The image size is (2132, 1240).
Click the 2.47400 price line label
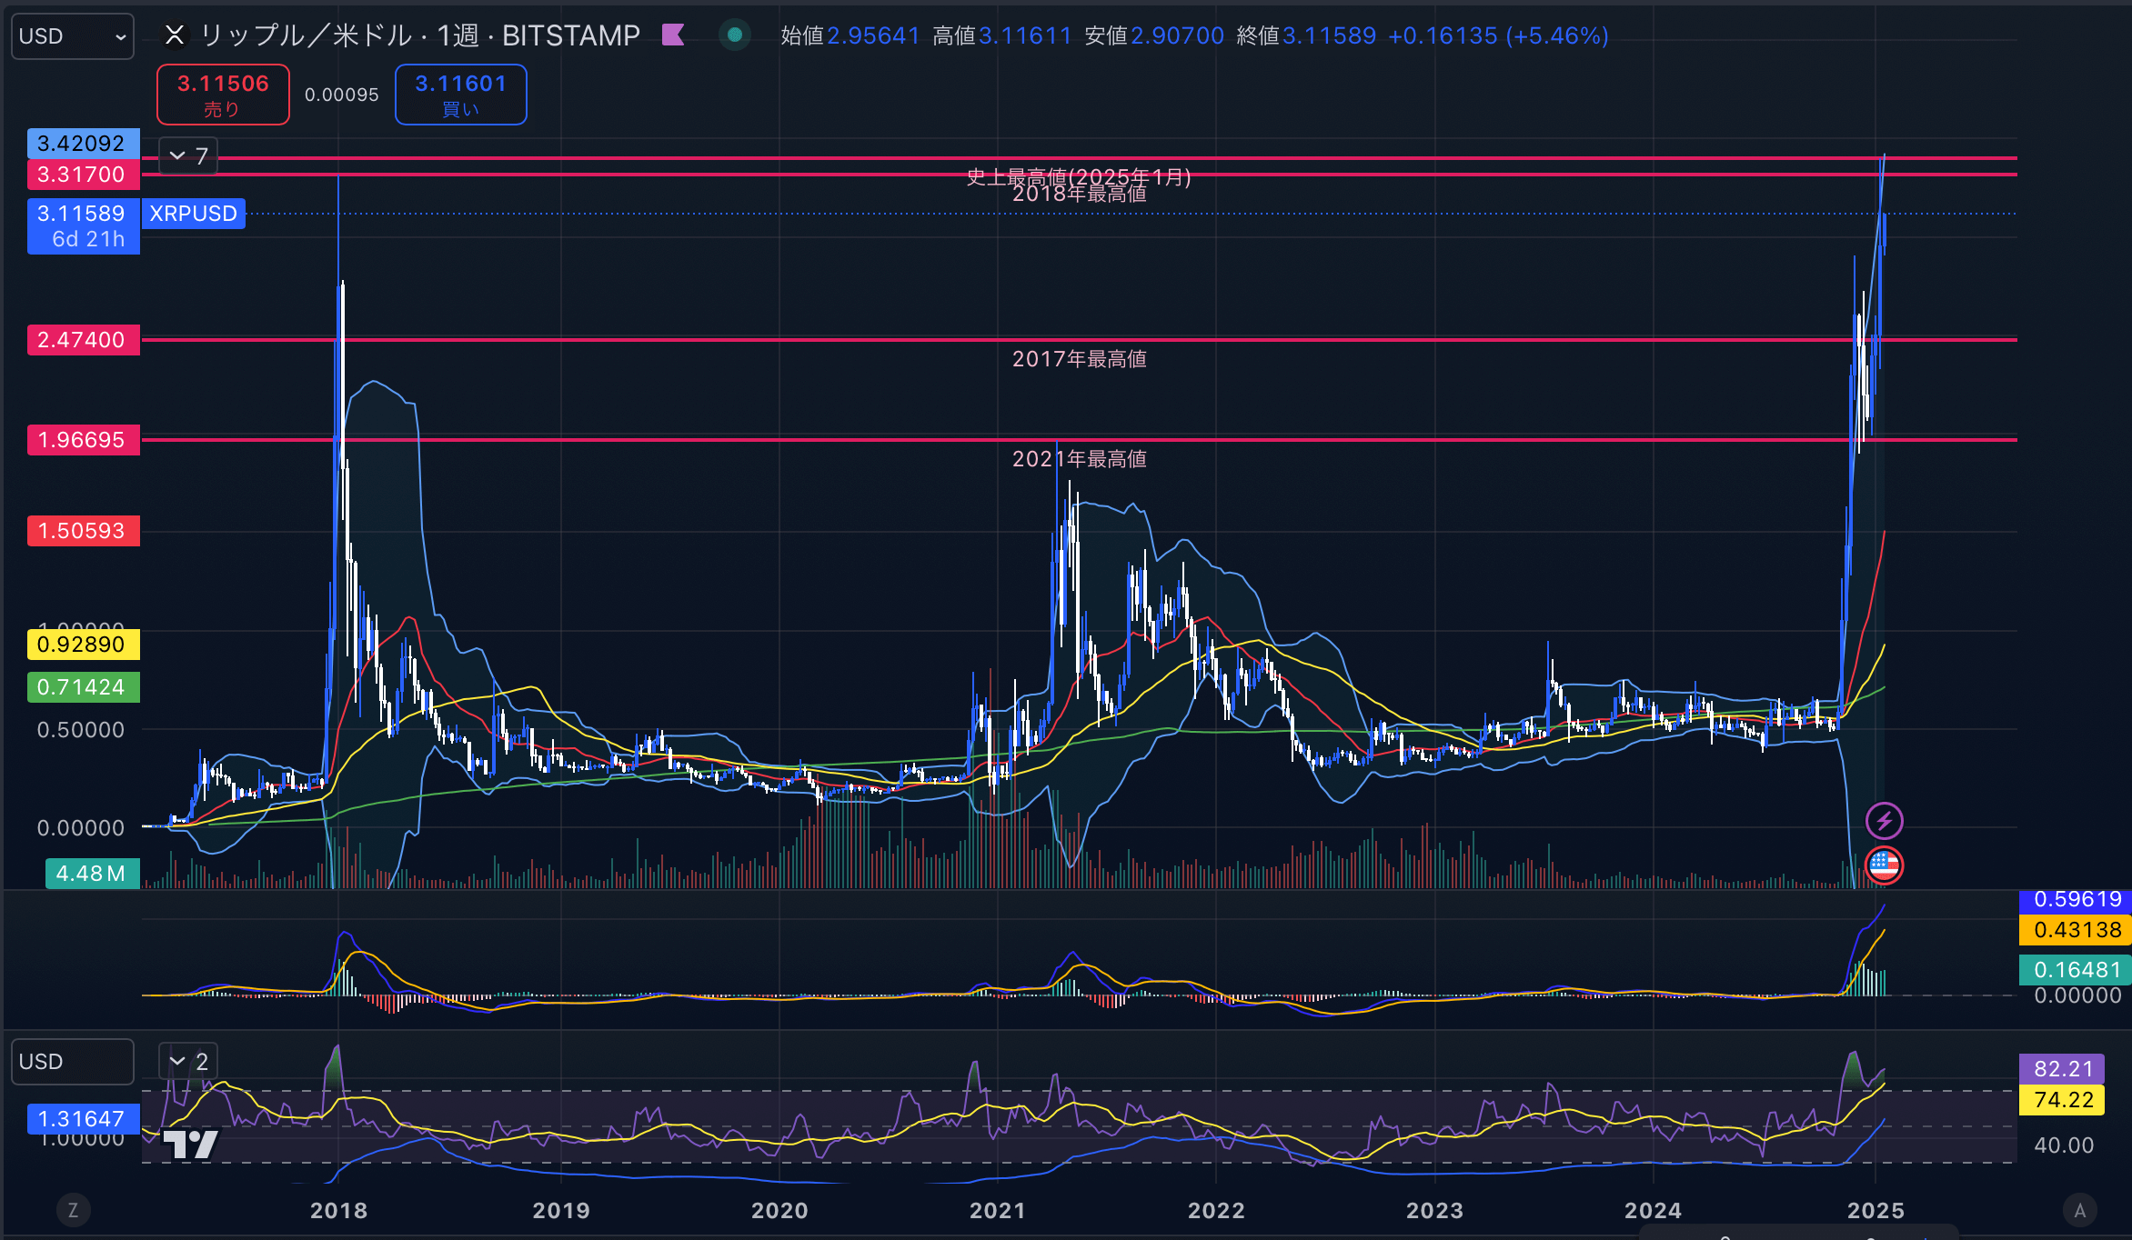(x=83, y=340)
